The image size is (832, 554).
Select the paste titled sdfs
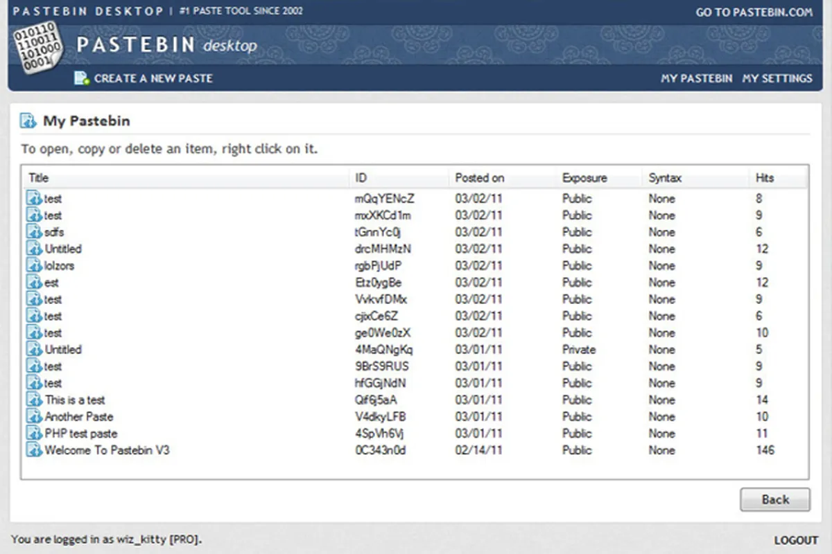point(54,232)
